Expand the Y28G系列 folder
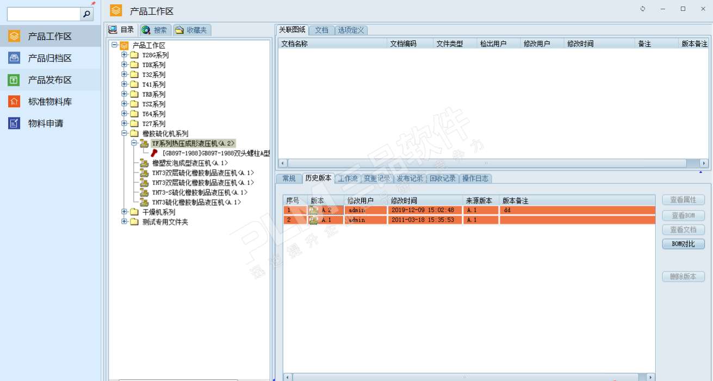713x381 pixels. [125, 55]
